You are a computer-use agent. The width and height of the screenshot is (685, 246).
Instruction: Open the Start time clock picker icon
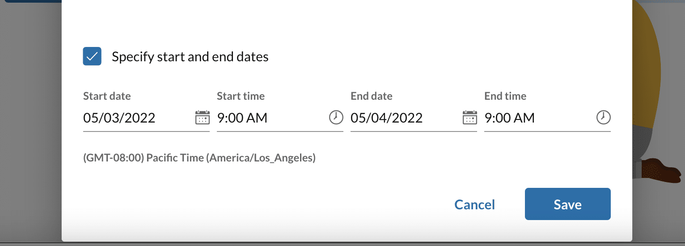[336, 118]
